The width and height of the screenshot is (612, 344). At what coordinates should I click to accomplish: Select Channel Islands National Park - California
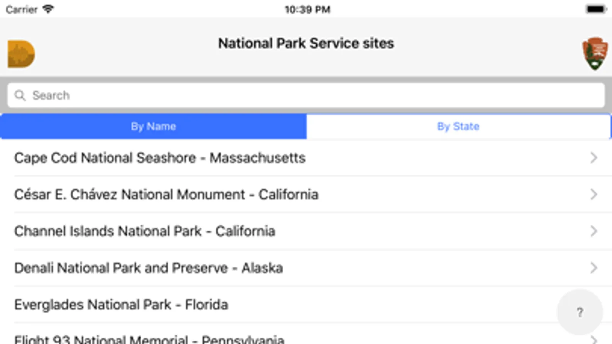pyautogui.click(x=145, y=231)
